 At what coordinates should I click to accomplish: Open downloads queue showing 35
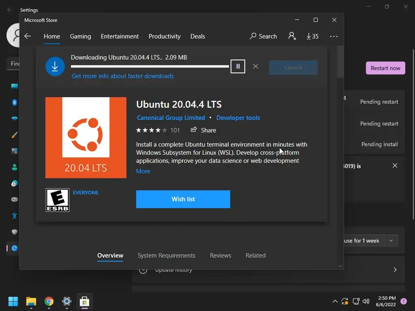[312, 36]
